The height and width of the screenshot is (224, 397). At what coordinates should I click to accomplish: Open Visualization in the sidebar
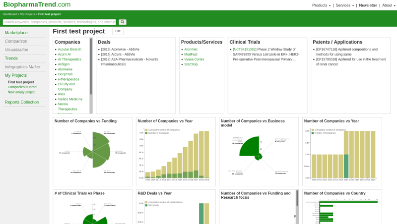coord(16,50)
